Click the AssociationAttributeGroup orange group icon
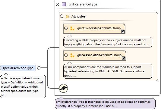 (x=72, y=55)
